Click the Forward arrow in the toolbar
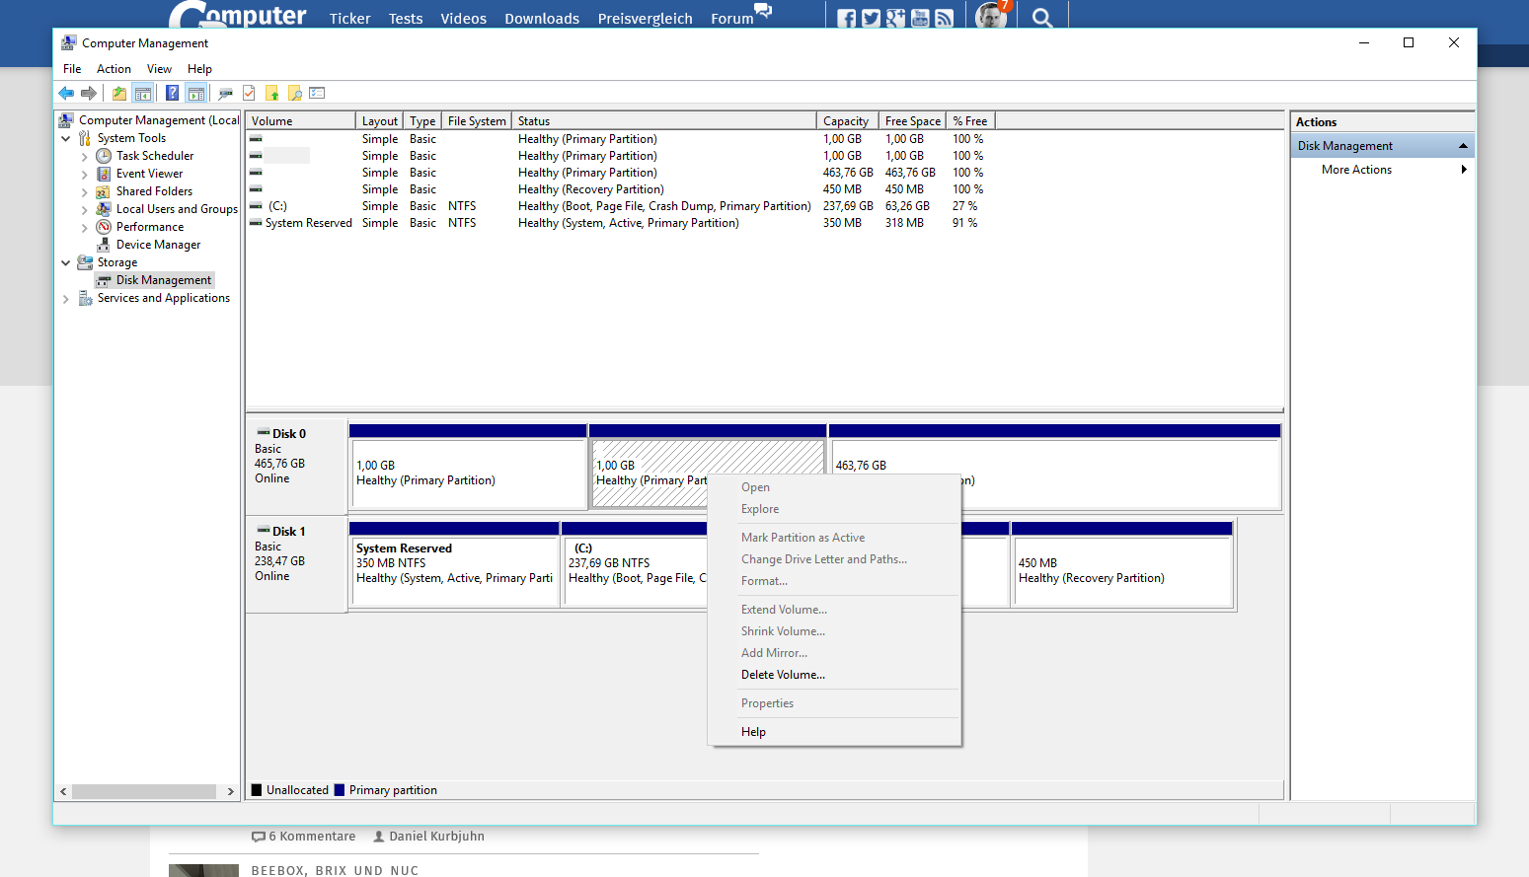This screenshot has width=1529, height=877. coord(89,93)
